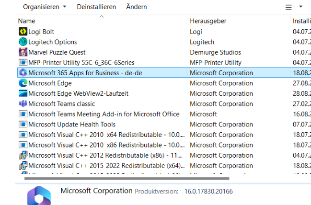This screenshot has height=205, width=311.
Task: Click the Deinstallieren button
Action: coord(96,7)
